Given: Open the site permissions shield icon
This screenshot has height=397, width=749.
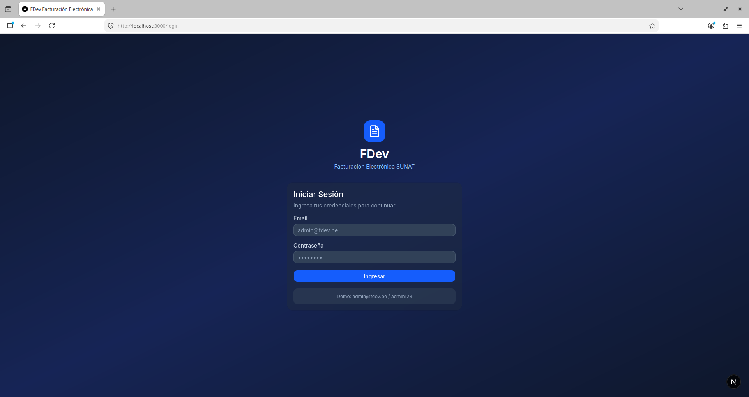Looking at the screenshot, I should click(111, 26).
